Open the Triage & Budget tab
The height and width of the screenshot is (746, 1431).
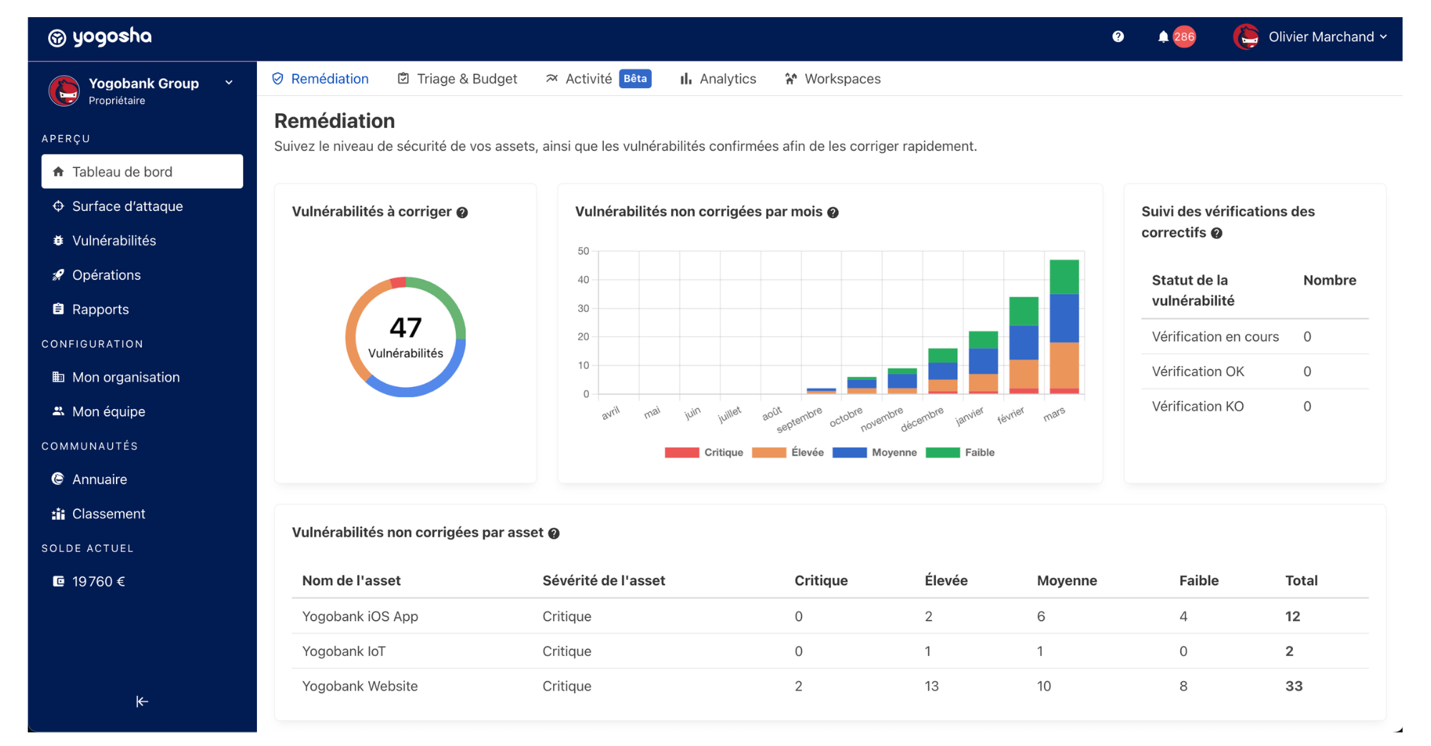tap(457, 79)
